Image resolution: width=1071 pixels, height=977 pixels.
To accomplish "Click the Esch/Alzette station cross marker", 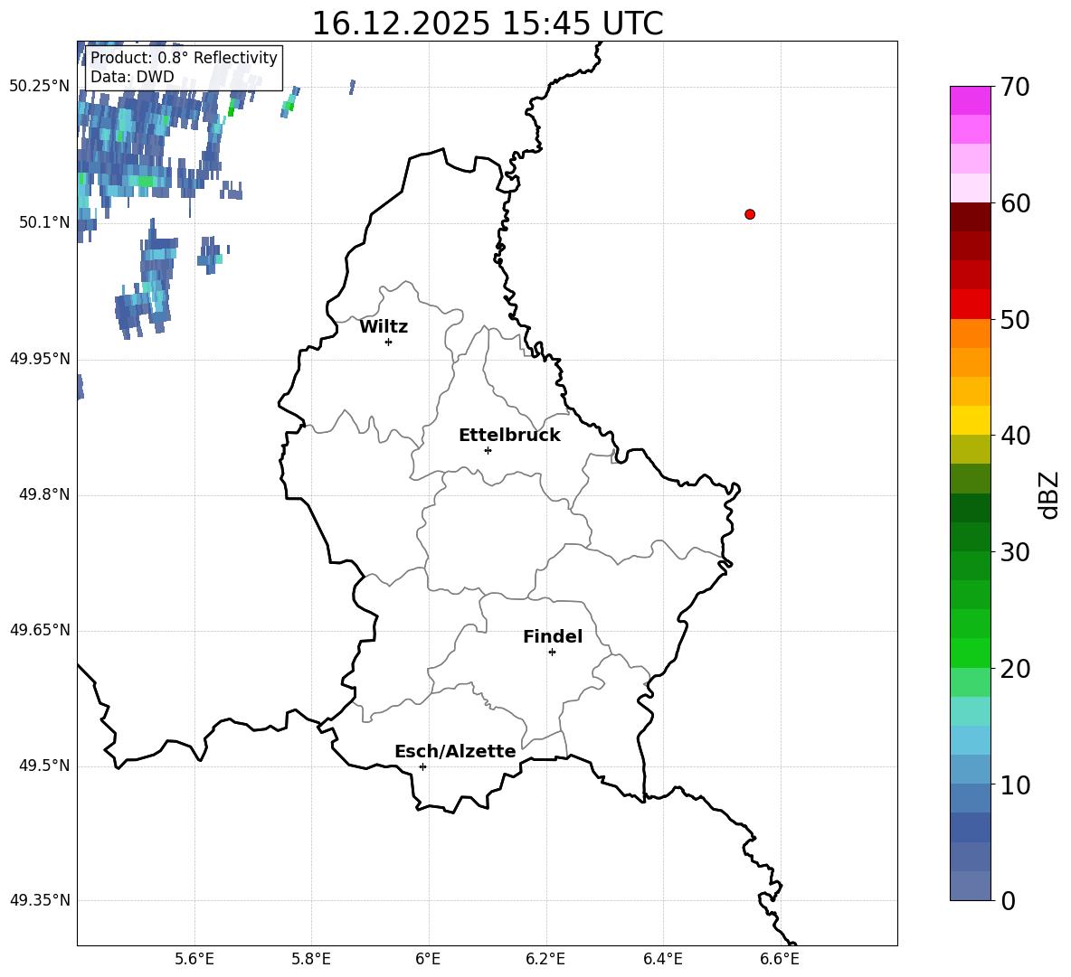I will [422, 766].
